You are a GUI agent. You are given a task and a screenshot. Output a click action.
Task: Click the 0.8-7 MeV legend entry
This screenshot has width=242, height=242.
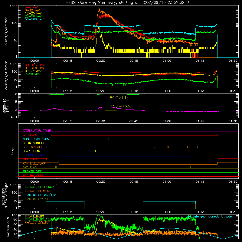pyautogui.click(x=33, y=71)
